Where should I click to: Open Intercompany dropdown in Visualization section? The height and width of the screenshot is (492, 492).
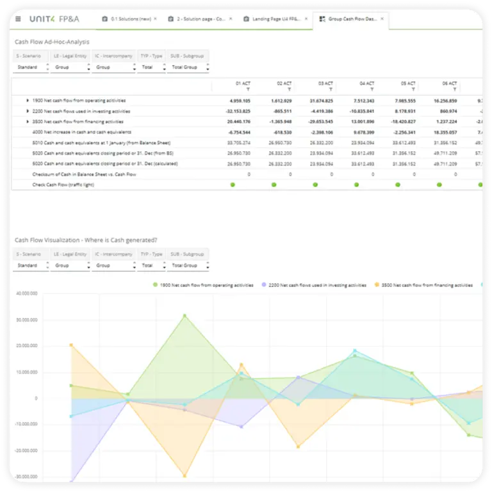click(x=114, y=265)
